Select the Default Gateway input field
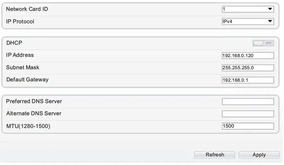The image size is (284, 165). 248,80
